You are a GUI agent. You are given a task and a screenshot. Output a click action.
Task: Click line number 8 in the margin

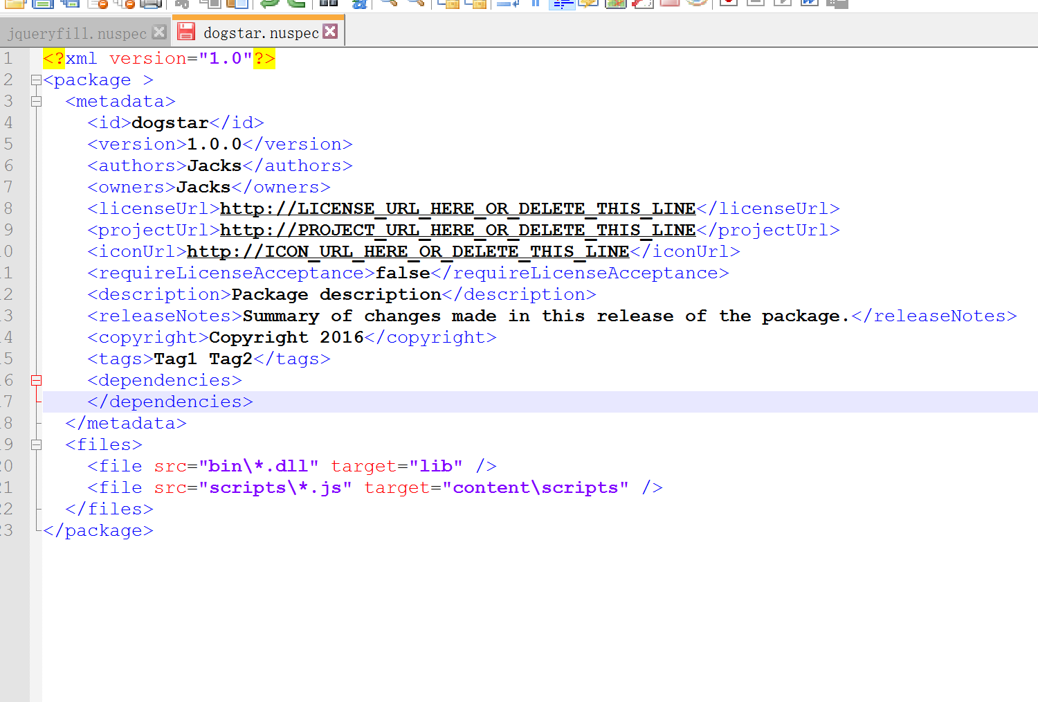pyautogui.click(x=8, y=209)
